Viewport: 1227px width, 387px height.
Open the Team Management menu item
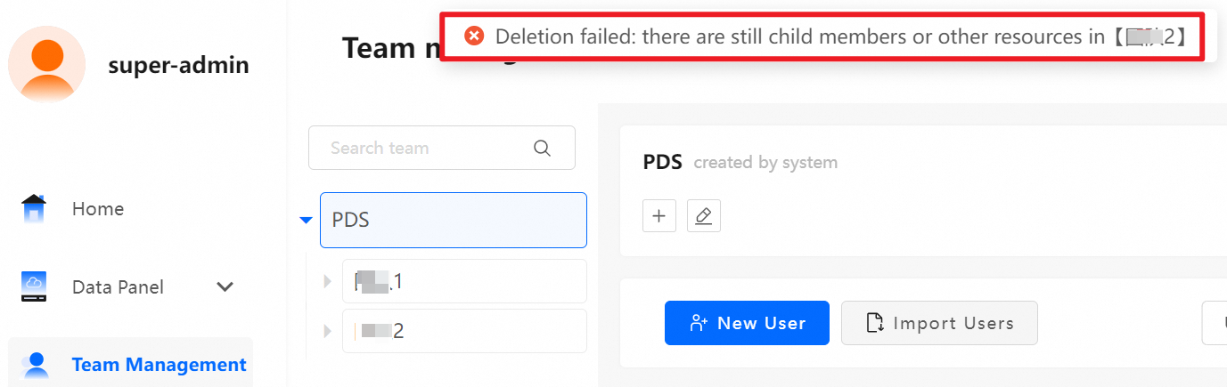point(159,365)
